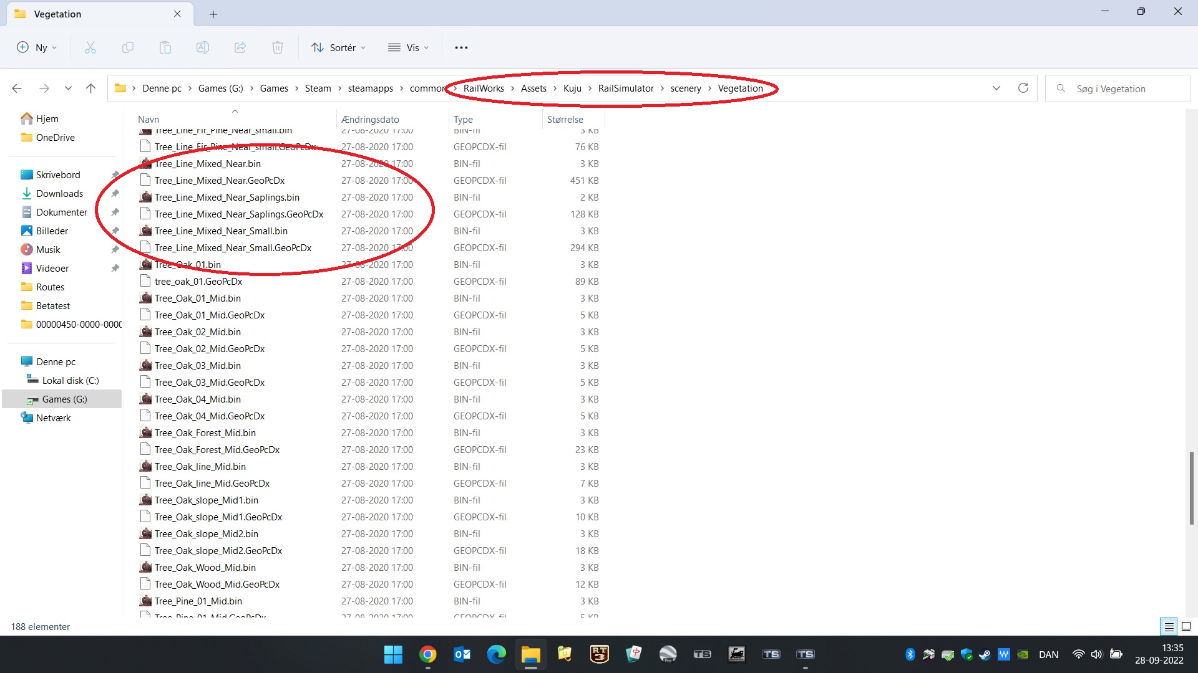Open Steam from the system tray
Viewport: 1198px width, 673px height.
(985, 654)
